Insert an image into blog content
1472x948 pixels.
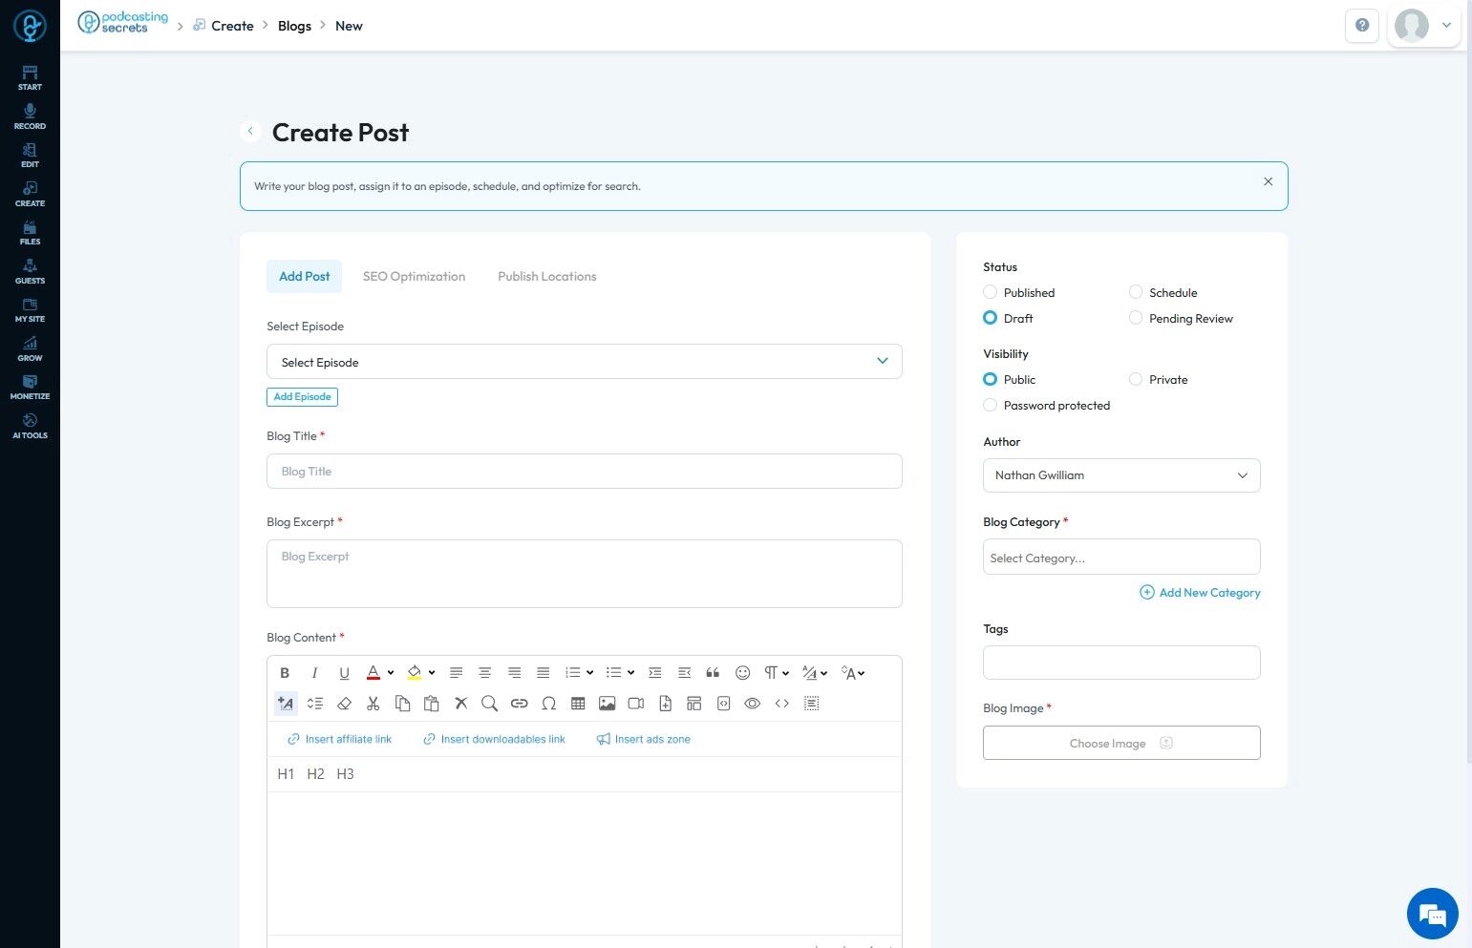click(x=607, y=704)
